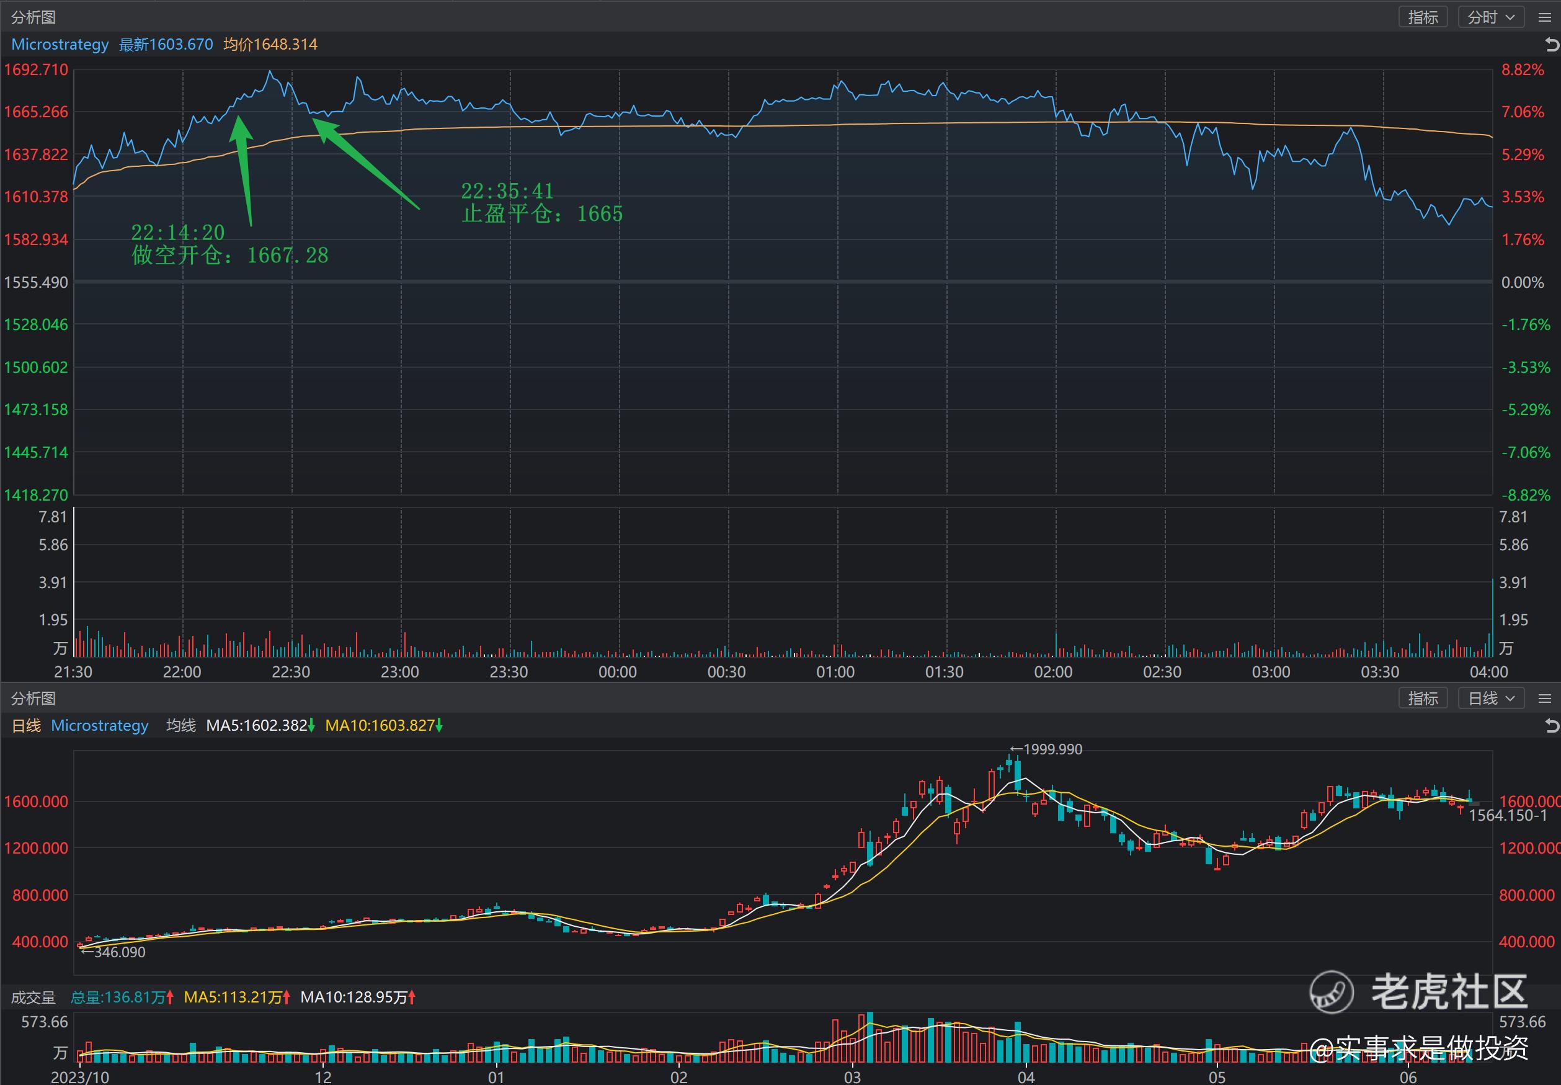Click the 00:00 time axis marker
The height and width of the screenshot is (1085, 1561).
coord(618,672)
